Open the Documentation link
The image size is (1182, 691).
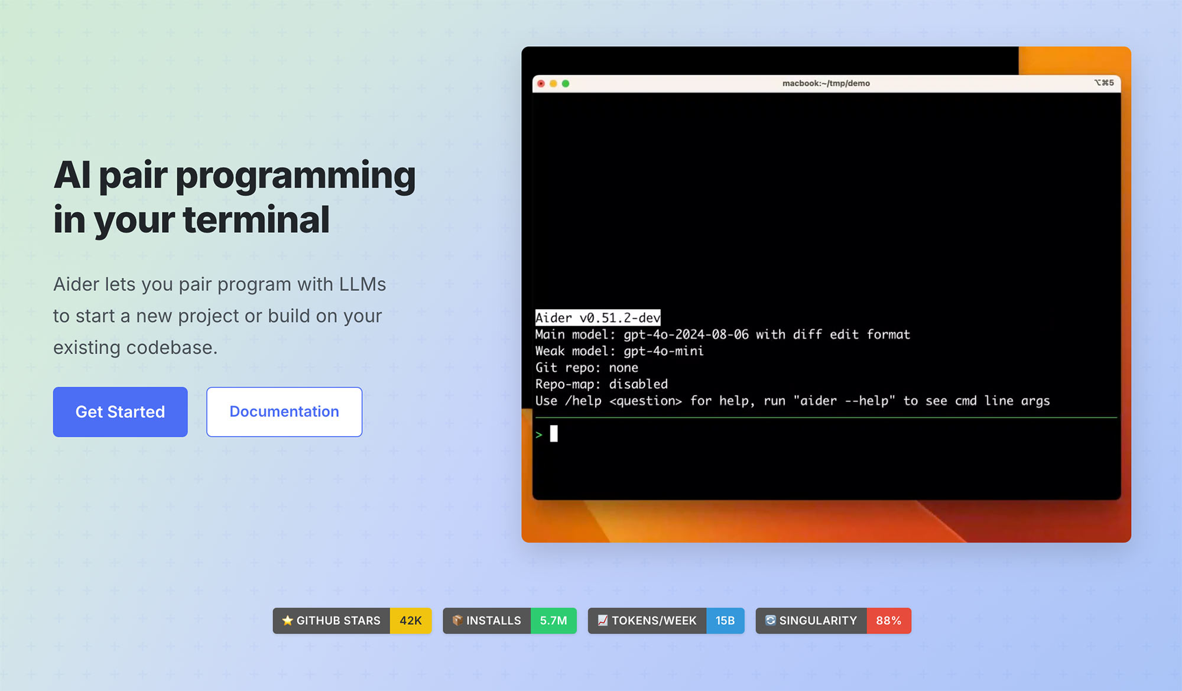click(x=284, y=412)
